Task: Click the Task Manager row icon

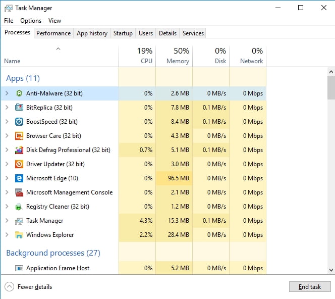Action: pos(19,221)
